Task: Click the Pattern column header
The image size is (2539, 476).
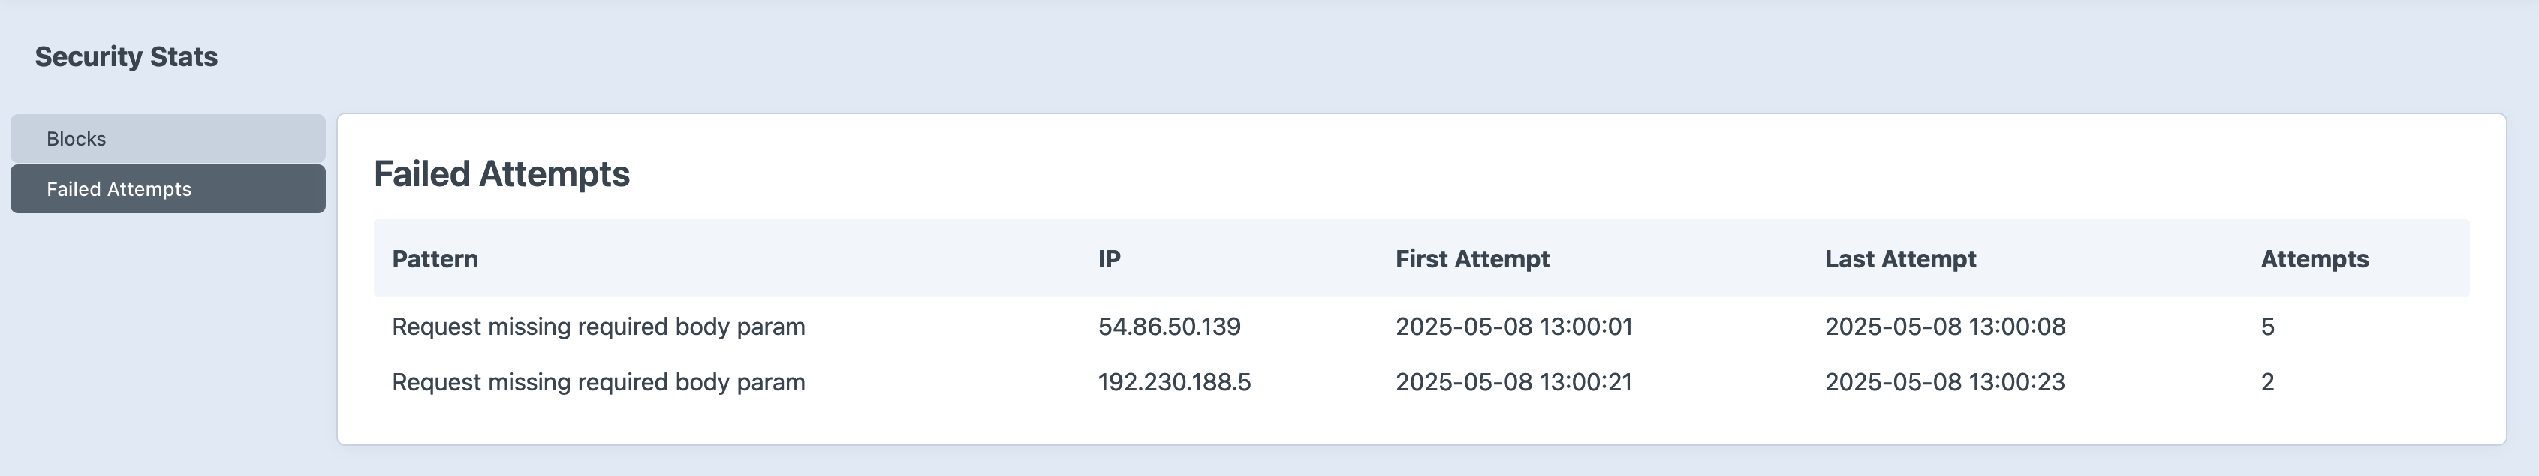Action: (435, 259)
